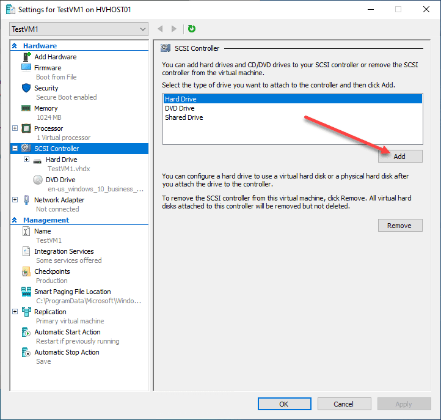This screenshot has height=420, width=441.
Task: Open the Checkpoints settings
Action: point(52,271)
